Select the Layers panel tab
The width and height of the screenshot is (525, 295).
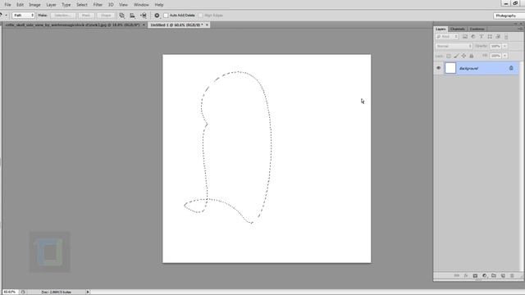click(441, 29)
